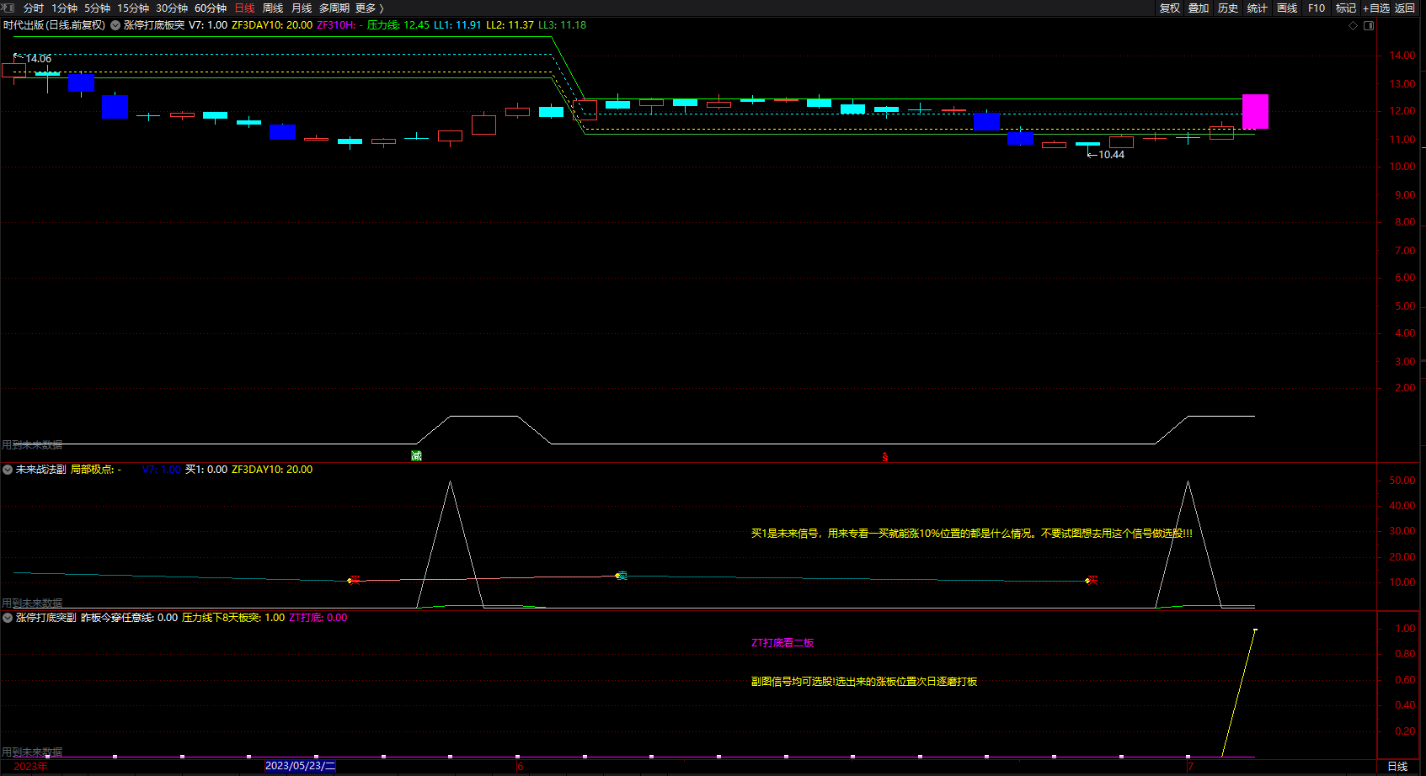Screen dimensions: 1426x776
Task: Click the +自选 add to watchlist button
Action: 1375,8
